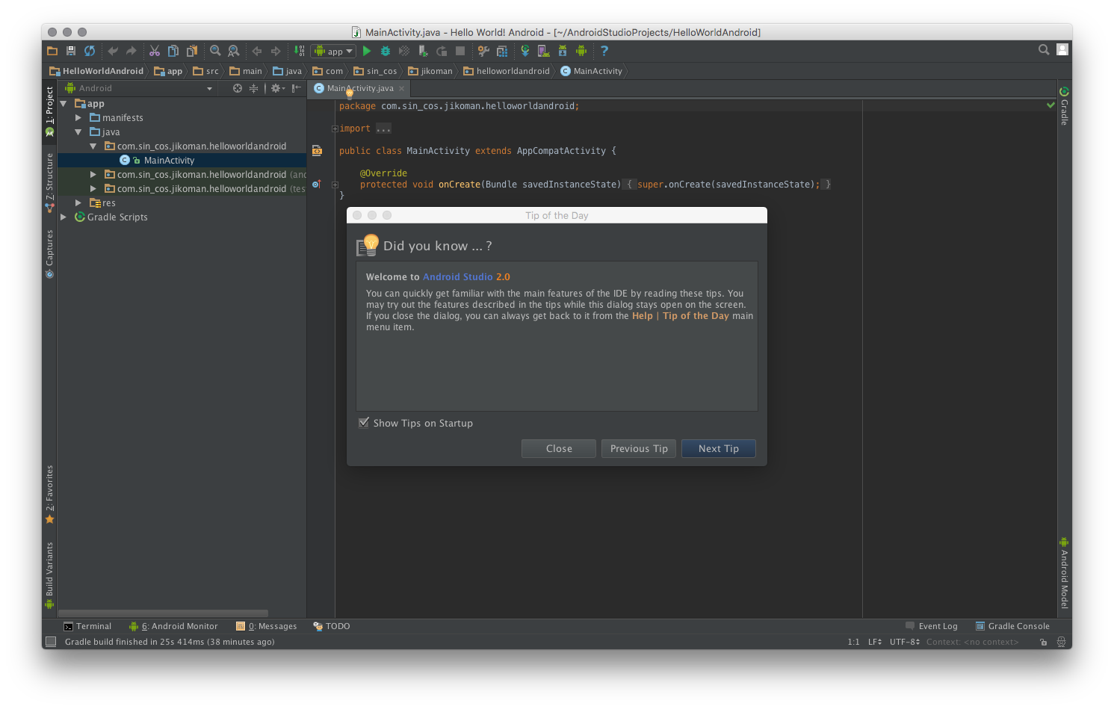Click the Cut scissors icon
Screen dimensions: 1114x709
click(155, 51)
